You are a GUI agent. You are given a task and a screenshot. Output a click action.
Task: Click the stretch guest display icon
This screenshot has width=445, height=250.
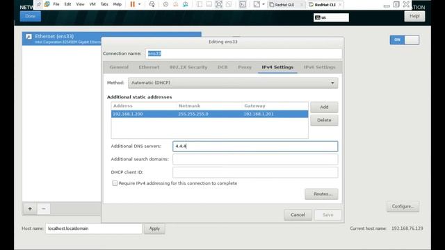pyautogui.click(x=257, y=4)
